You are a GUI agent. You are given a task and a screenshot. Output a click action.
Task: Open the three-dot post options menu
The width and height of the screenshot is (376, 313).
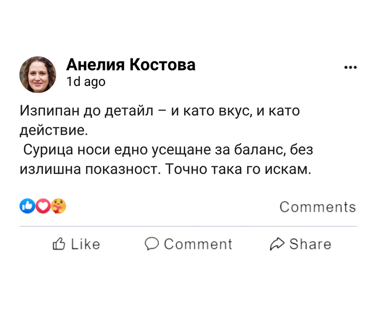pyautogui.click(x=350, y=67)
